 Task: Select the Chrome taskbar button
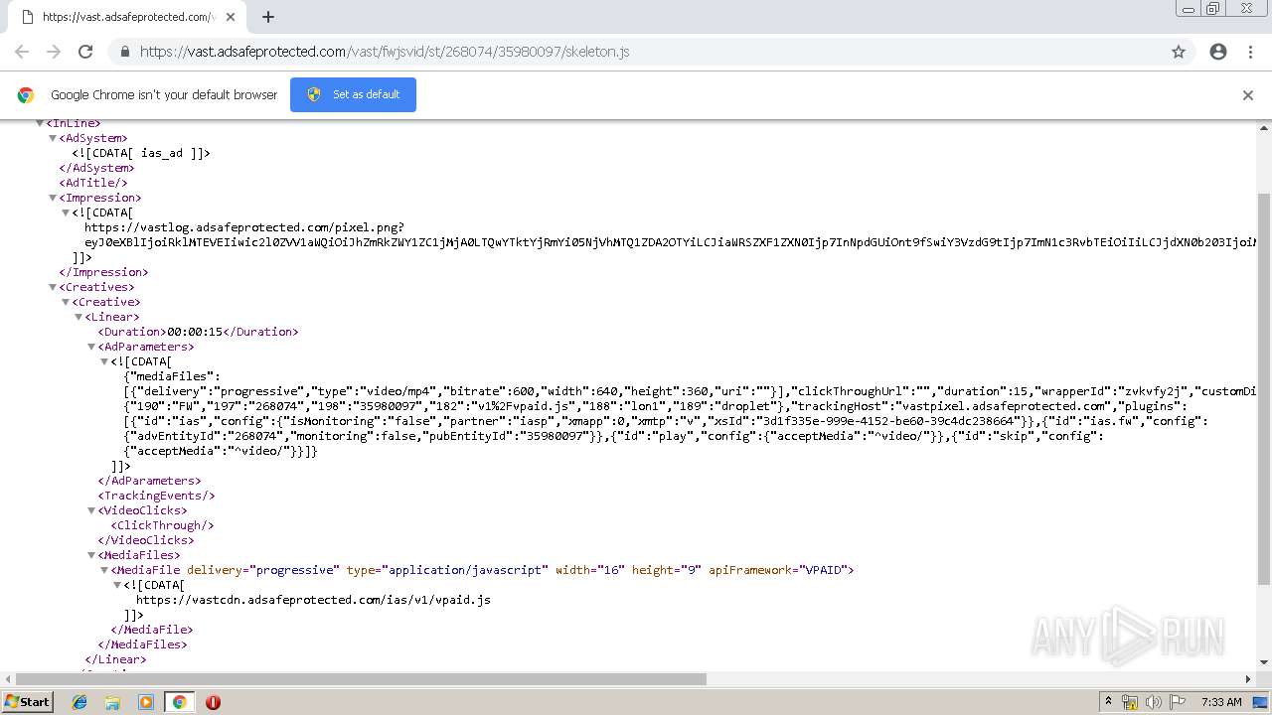[x=179, y=702]
